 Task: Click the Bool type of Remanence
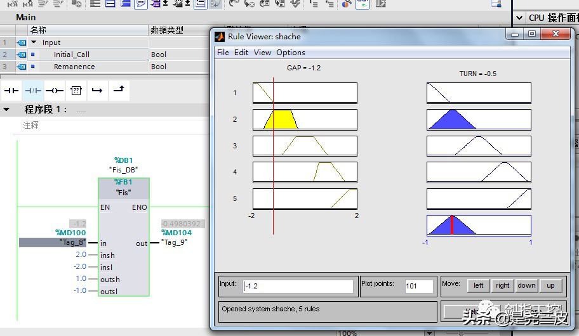coord(159,67)
